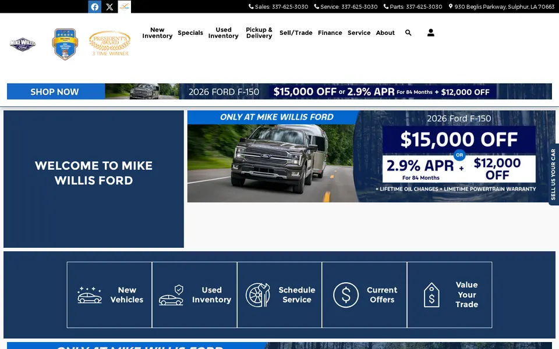Click the Mike Willis Ford logo
The width and height of the screenshot is (559, 349).
click(23, 44)
